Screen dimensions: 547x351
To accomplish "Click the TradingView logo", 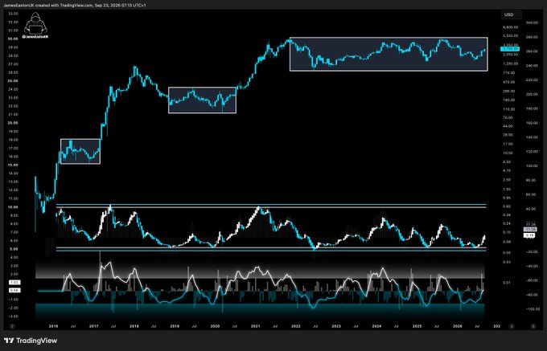I will click(31, 341).
